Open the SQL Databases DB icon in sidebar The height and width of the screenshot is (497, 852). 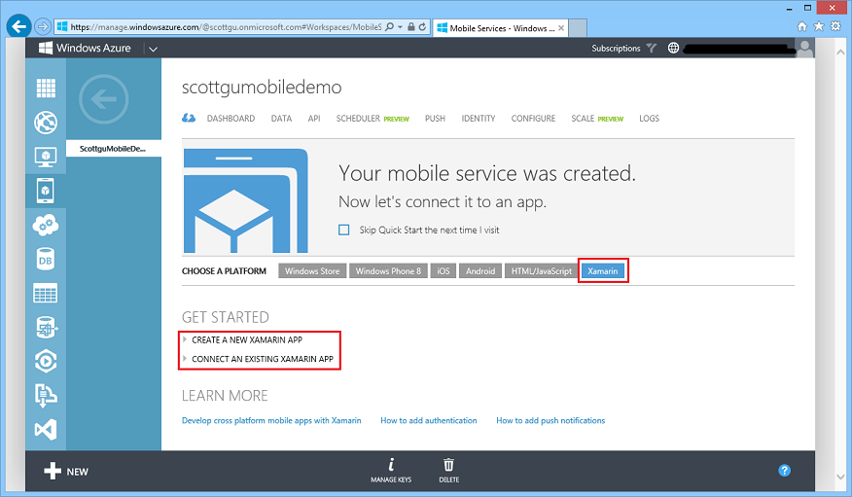click(x=46, y=260)
